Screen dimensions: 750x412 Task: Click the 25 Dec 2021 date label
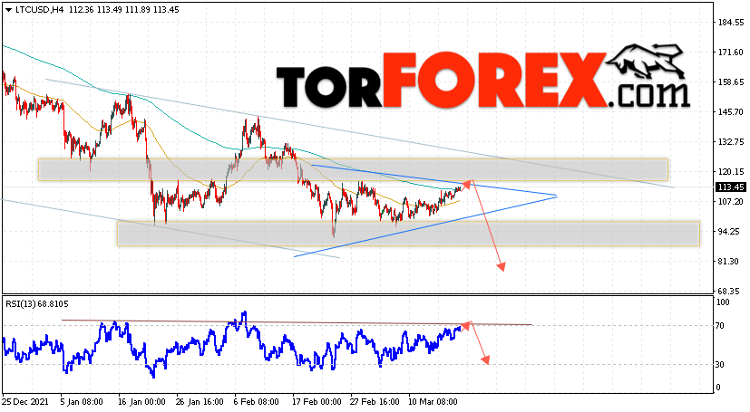(25, 402)
